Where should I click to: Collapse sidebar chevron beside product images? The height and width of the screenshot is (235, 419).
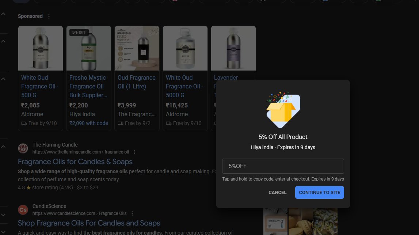click(x=3, y=41)
